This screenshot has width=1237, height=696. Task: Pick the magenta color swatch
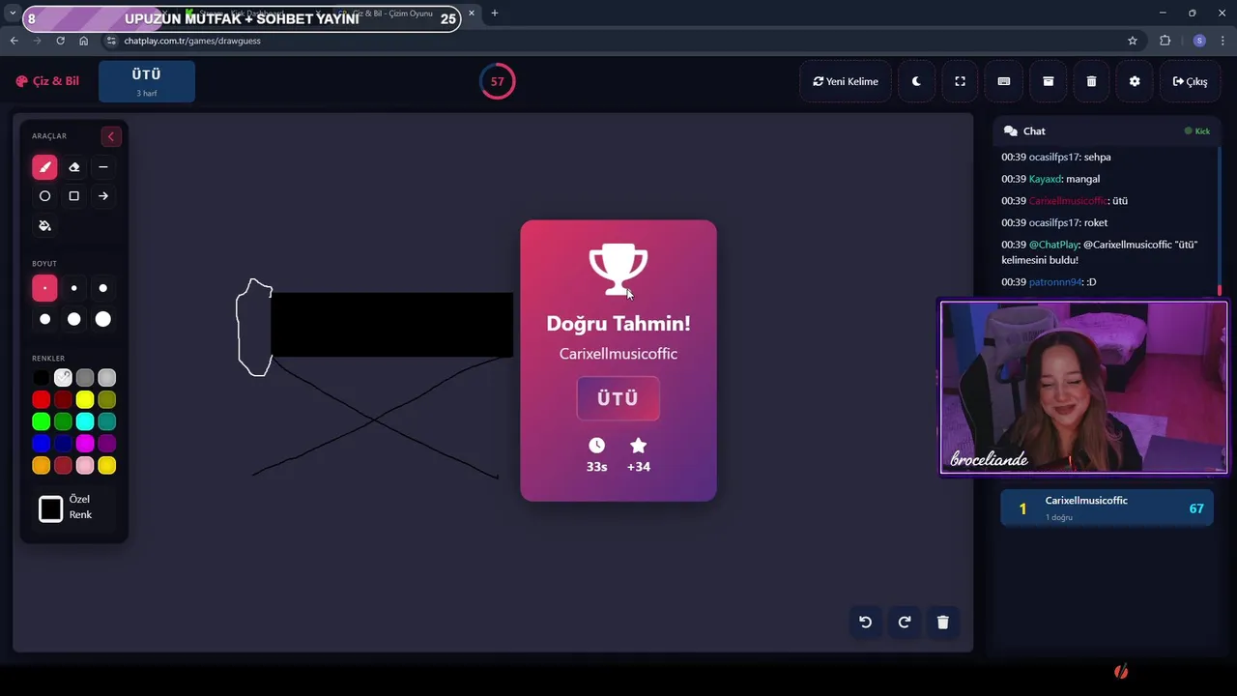85,444
